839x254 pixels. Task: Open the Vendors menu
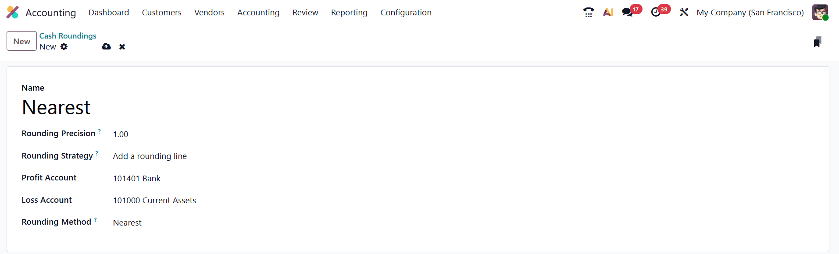(x=209, y=12)
